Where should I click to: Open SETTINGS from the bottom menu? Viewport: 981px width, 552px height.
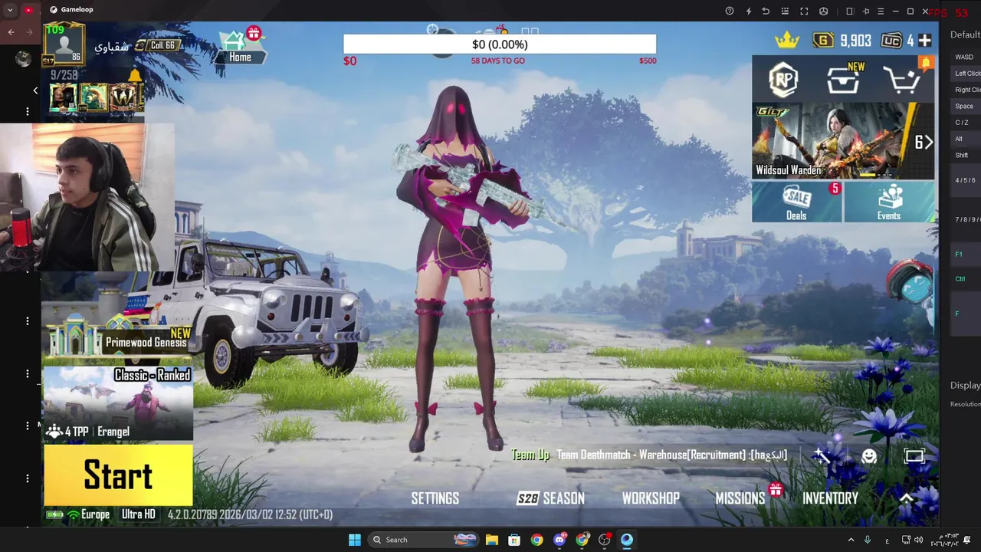pyautogui.click(x=435, y=498)
